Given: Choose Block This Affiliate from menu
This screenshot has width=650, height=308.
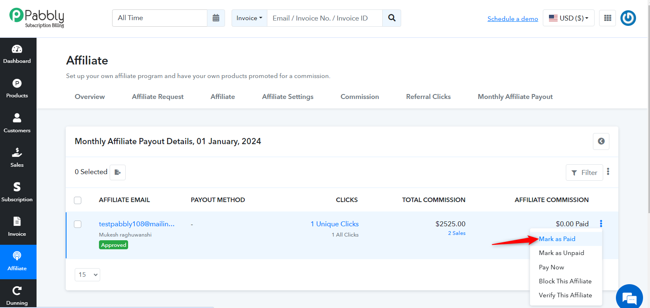Looking at the screenshot, I should tap(565, 281).
